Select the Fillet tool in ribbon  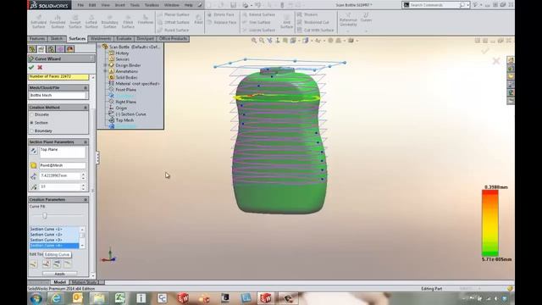pyautogui.click(x=198, y=19)
